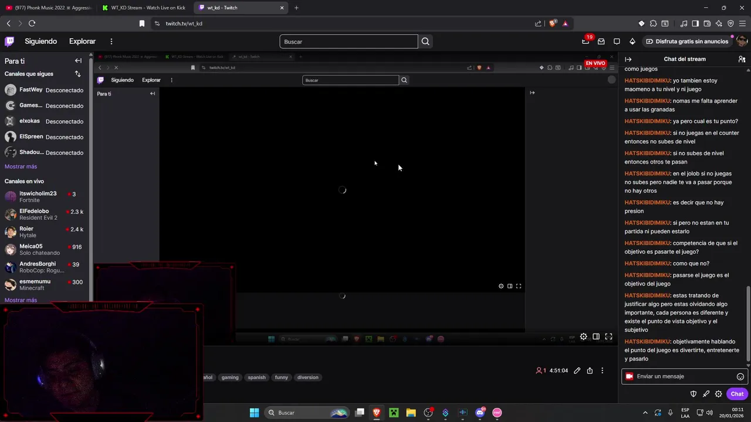Screen dimensions: 751x422
Task: Go to Siguiendo page
Action: coord(40,42)
